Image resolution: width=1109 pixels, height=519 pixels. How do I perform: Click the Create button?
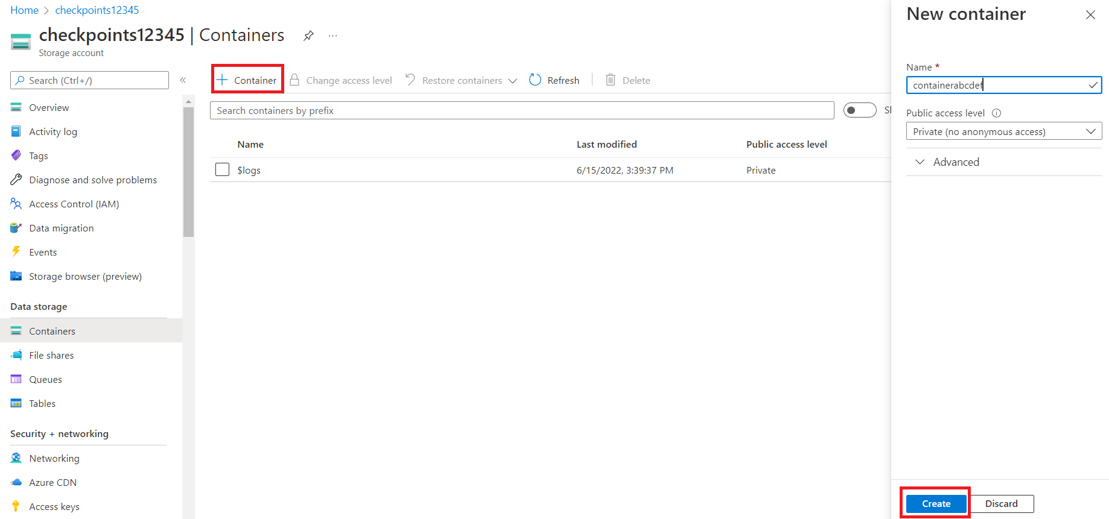click(936, 503)
